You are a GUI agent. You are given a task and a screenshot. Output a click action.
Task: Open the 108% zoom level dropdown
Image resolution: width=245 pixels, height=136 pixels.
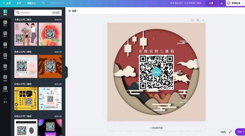223,132
